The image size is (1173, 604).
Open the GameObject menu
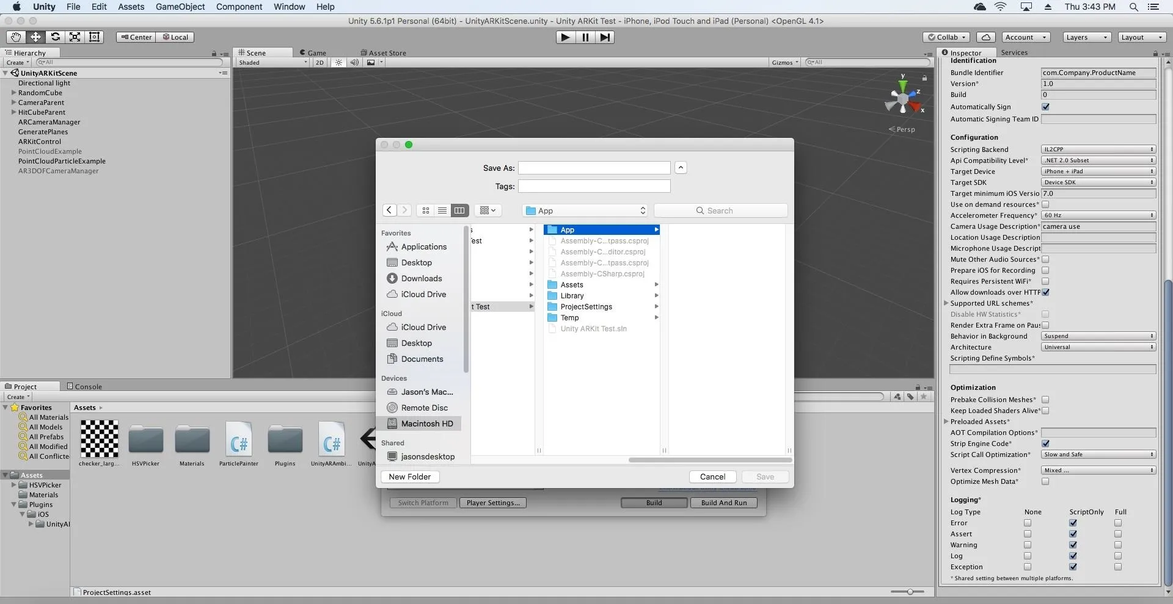(180, 7)
